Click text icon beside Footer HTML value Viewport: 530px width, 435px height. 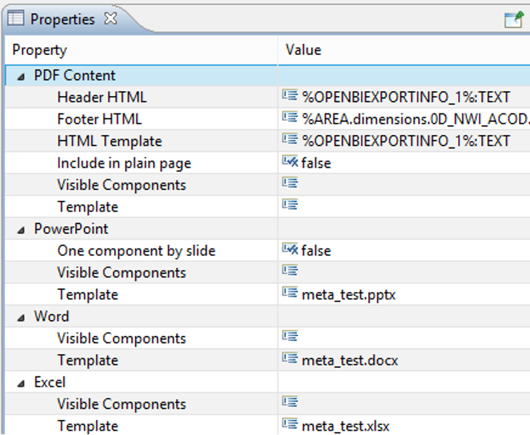[290, 117]
